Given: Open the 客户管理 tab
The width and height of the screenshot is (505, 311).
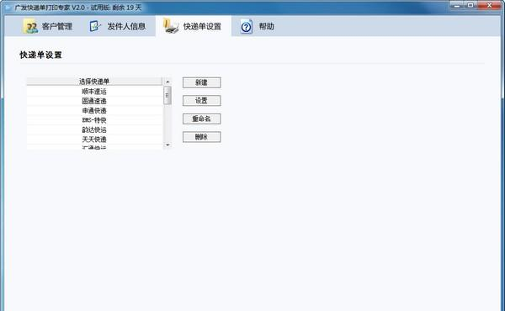Looking at the screenshot, I should tap(48, 26).
